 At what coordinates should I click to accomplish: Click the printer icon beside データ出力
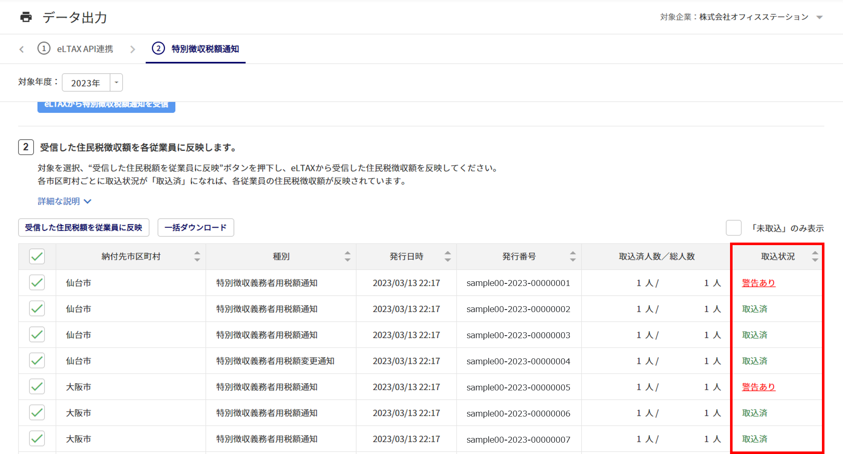(26, 17)
